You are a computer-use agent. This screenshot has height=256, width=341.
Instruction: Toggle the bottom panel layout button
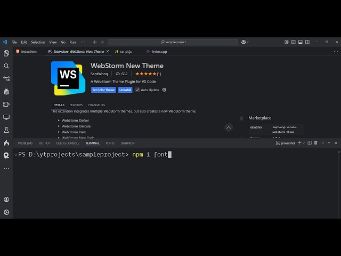[300, 42]
